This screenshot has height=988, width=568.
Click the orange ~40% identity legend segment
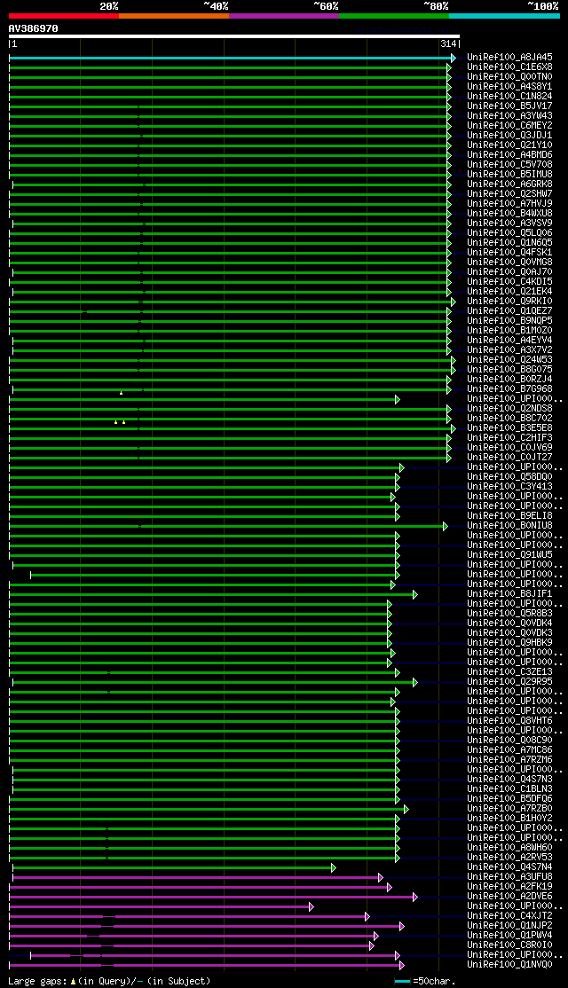pyautogui.click(x=173, y=16)
